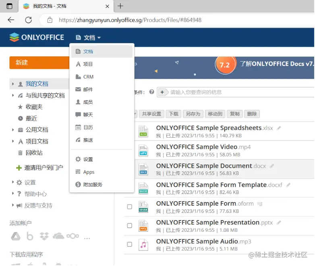Open the 文档 module dropdown in header
Screen dimensions: 315x266
88,37
